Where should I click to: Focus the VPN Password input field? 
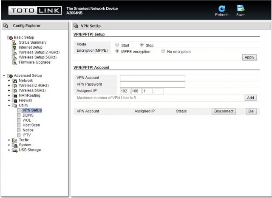click(x=152, y=84)
